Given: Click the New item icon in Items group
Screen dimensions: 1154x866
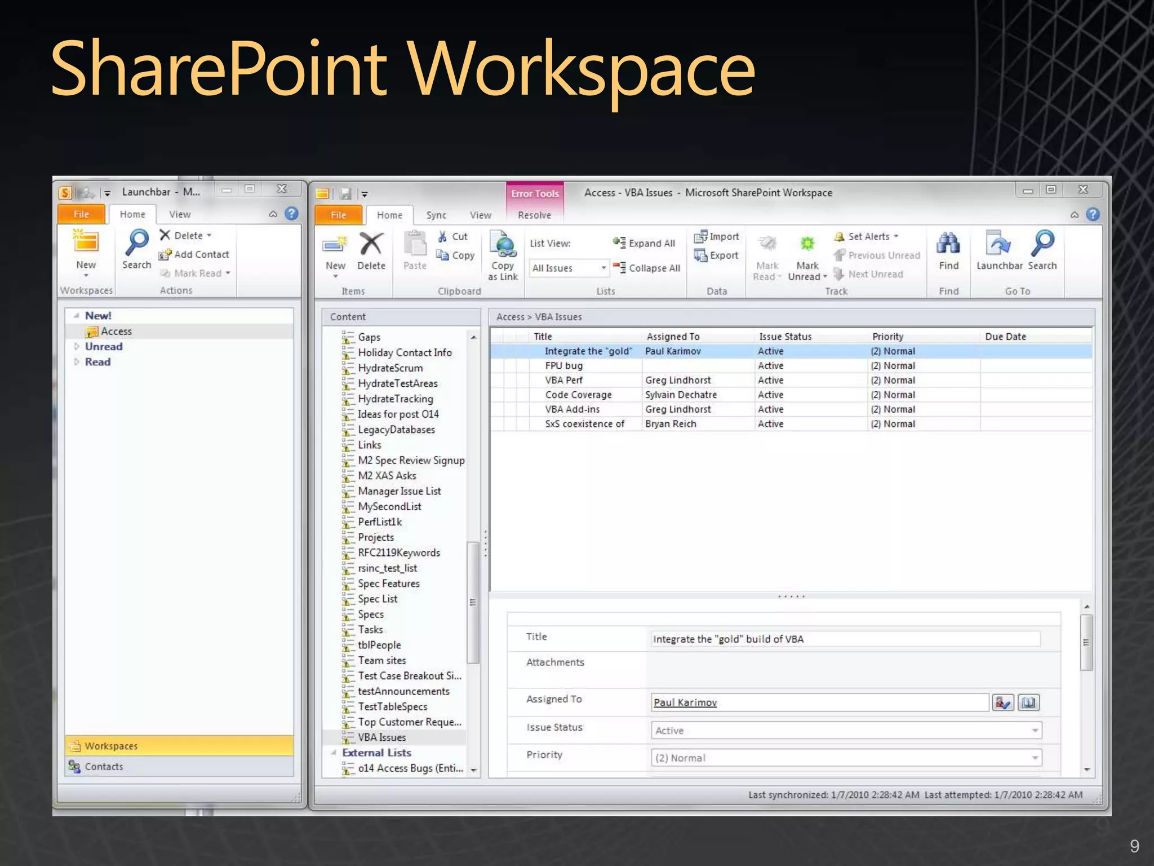Looking at the screenshot, I should 335,244.
